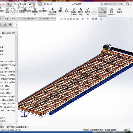
Task: Toggle the Instant3D button
Action: point(102,12)
